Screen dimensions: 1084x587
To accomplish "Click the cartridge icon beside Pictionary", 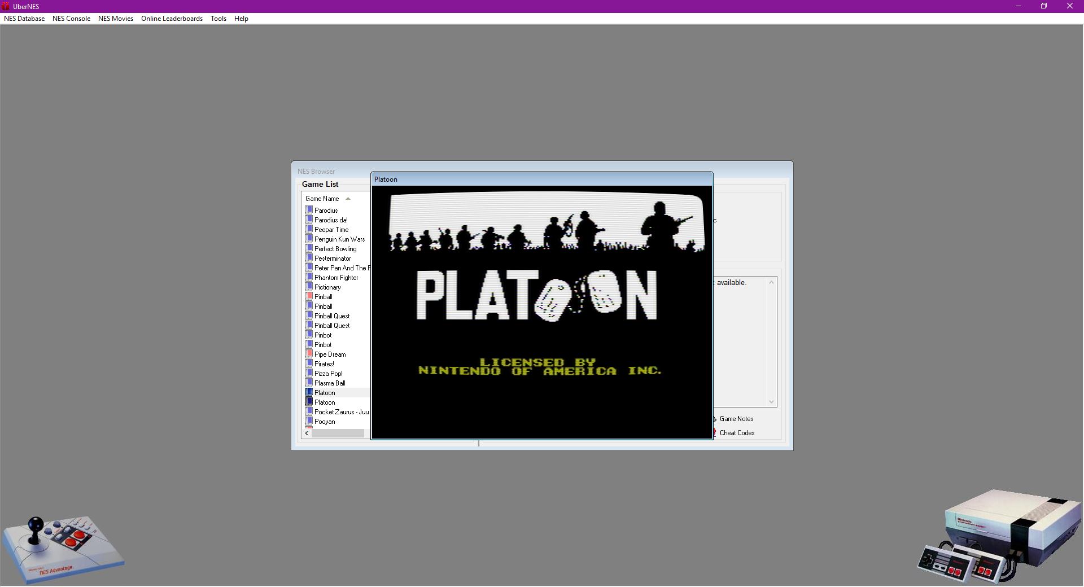I will point(309,287).
